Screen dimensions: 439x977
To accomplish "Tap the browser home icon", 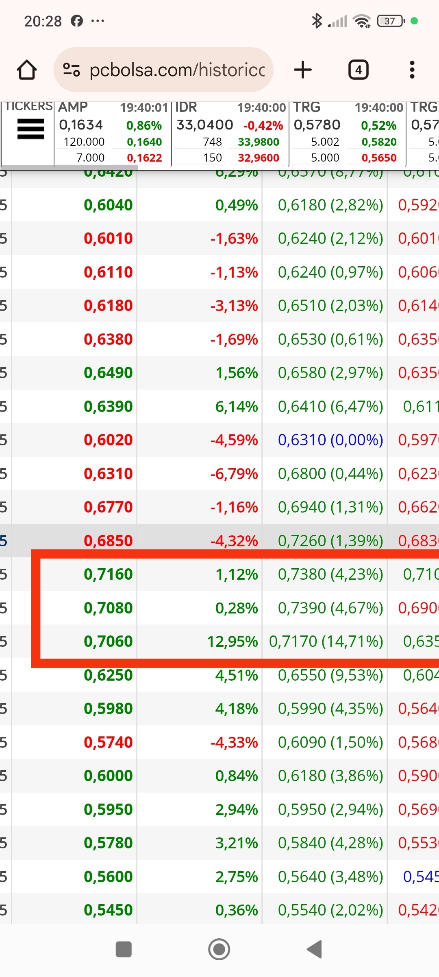I will coord(27,70).
